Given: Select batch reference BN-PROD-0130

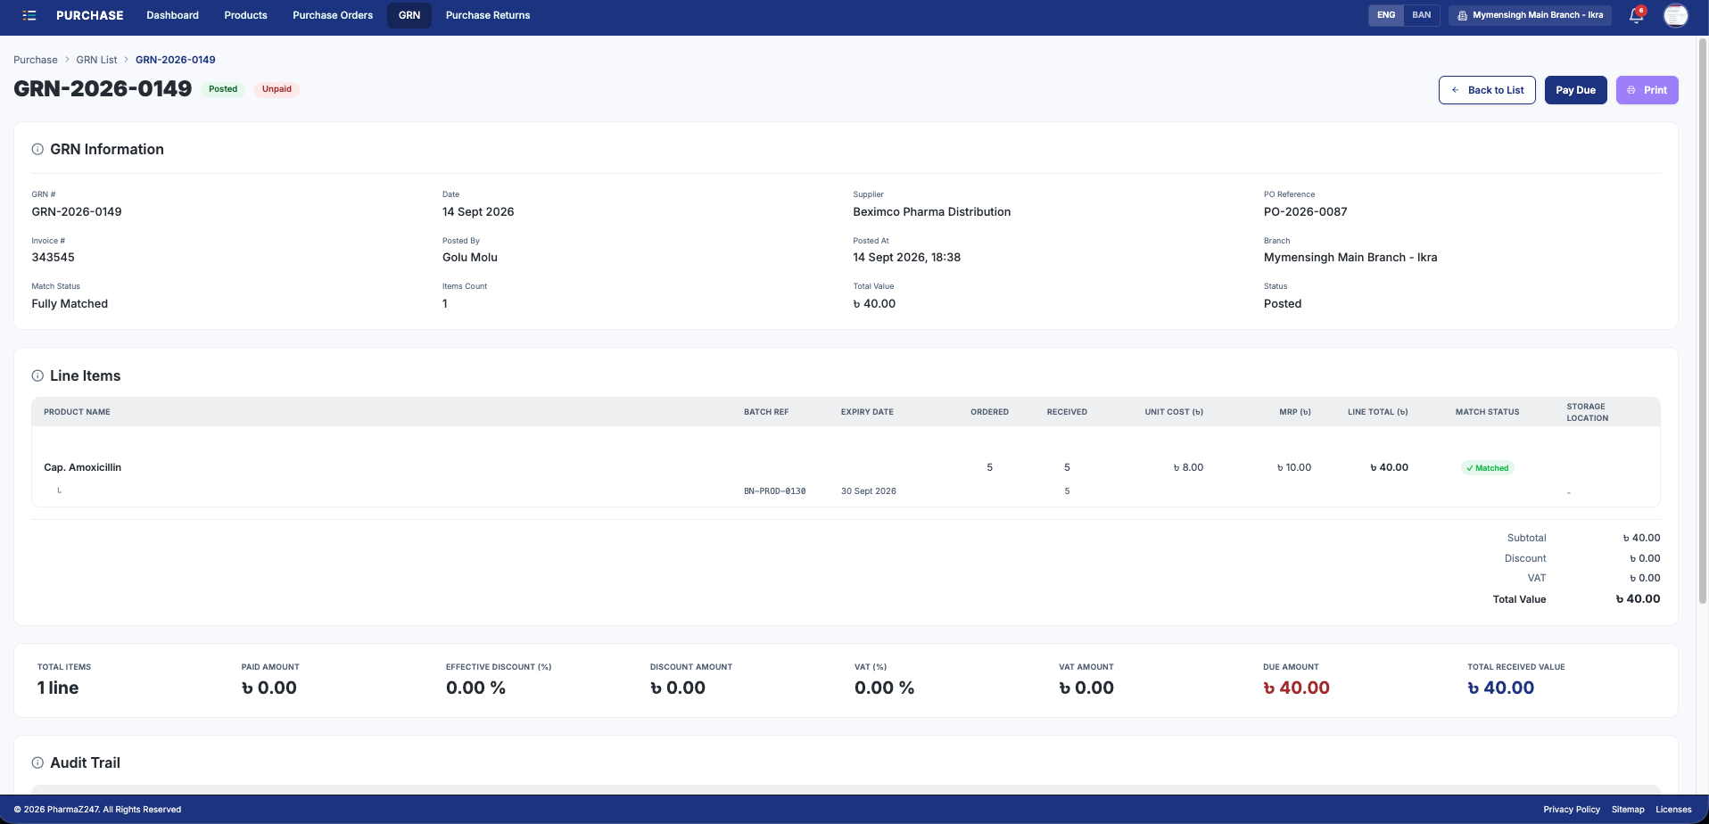Looking at the screenshot, I should point(775,491).
